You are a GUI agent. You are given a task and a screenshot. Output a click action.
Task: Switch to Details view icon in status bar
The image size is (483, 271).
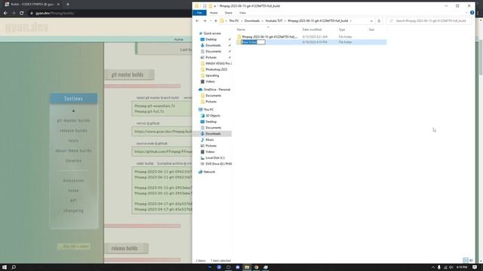[x=466, y=260]
